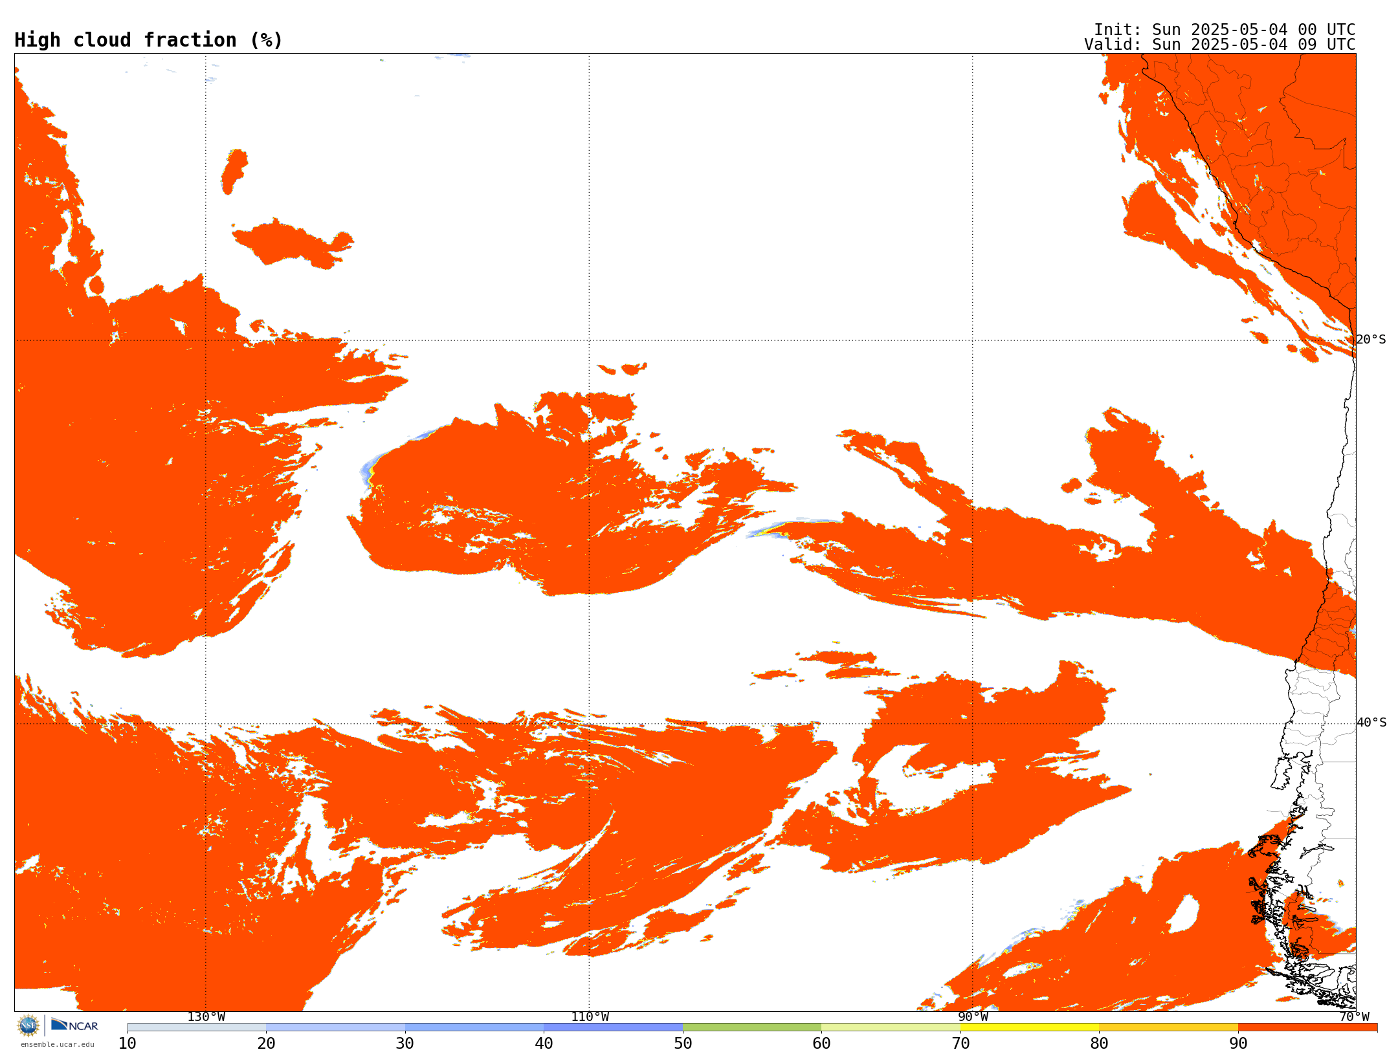Click the 70°W longitude label
Image resolution: width=1398 pixels, height=1052 pixels.
(x=1354, y=1017)
